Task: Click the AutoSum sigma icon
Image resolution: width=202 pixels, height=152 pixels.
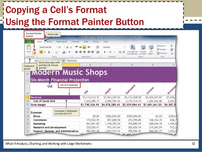Action: tap(172, 46)
